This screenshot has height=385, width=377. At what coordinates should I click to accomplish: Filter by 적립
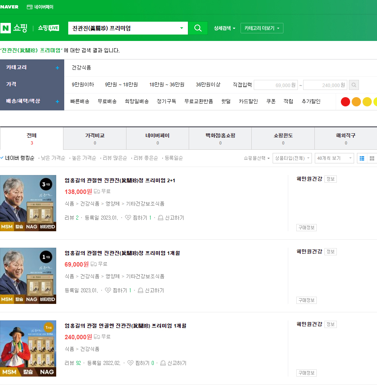coord(288,102)
